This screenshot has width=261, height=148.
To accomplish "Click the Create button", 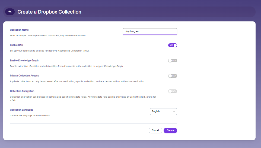I will point(170,130).
